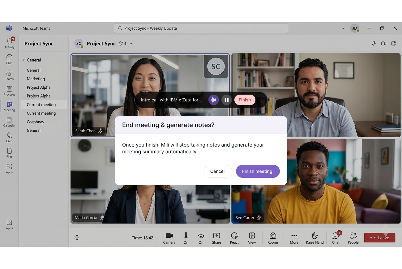The width and height of the screenshot is (402, 269).
Task: Click the SC avatar in Sarah's tile
Action: (x=216, y=66)
